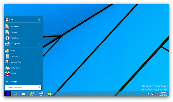Open the Action Center flag icon
Viewport: 173px width, 102px height.
148,94
